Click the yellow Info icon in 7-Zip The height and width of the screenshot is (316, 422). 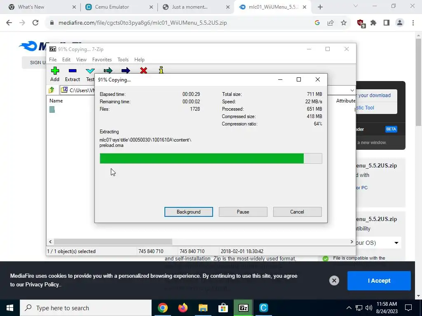coord(161,70)
